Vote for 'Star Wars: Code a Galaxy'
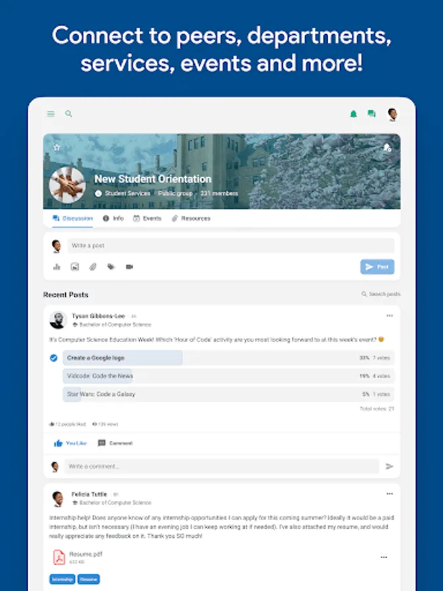Viewport: 443px width, 591px height. pyautogui.click(x=228, y=394)
